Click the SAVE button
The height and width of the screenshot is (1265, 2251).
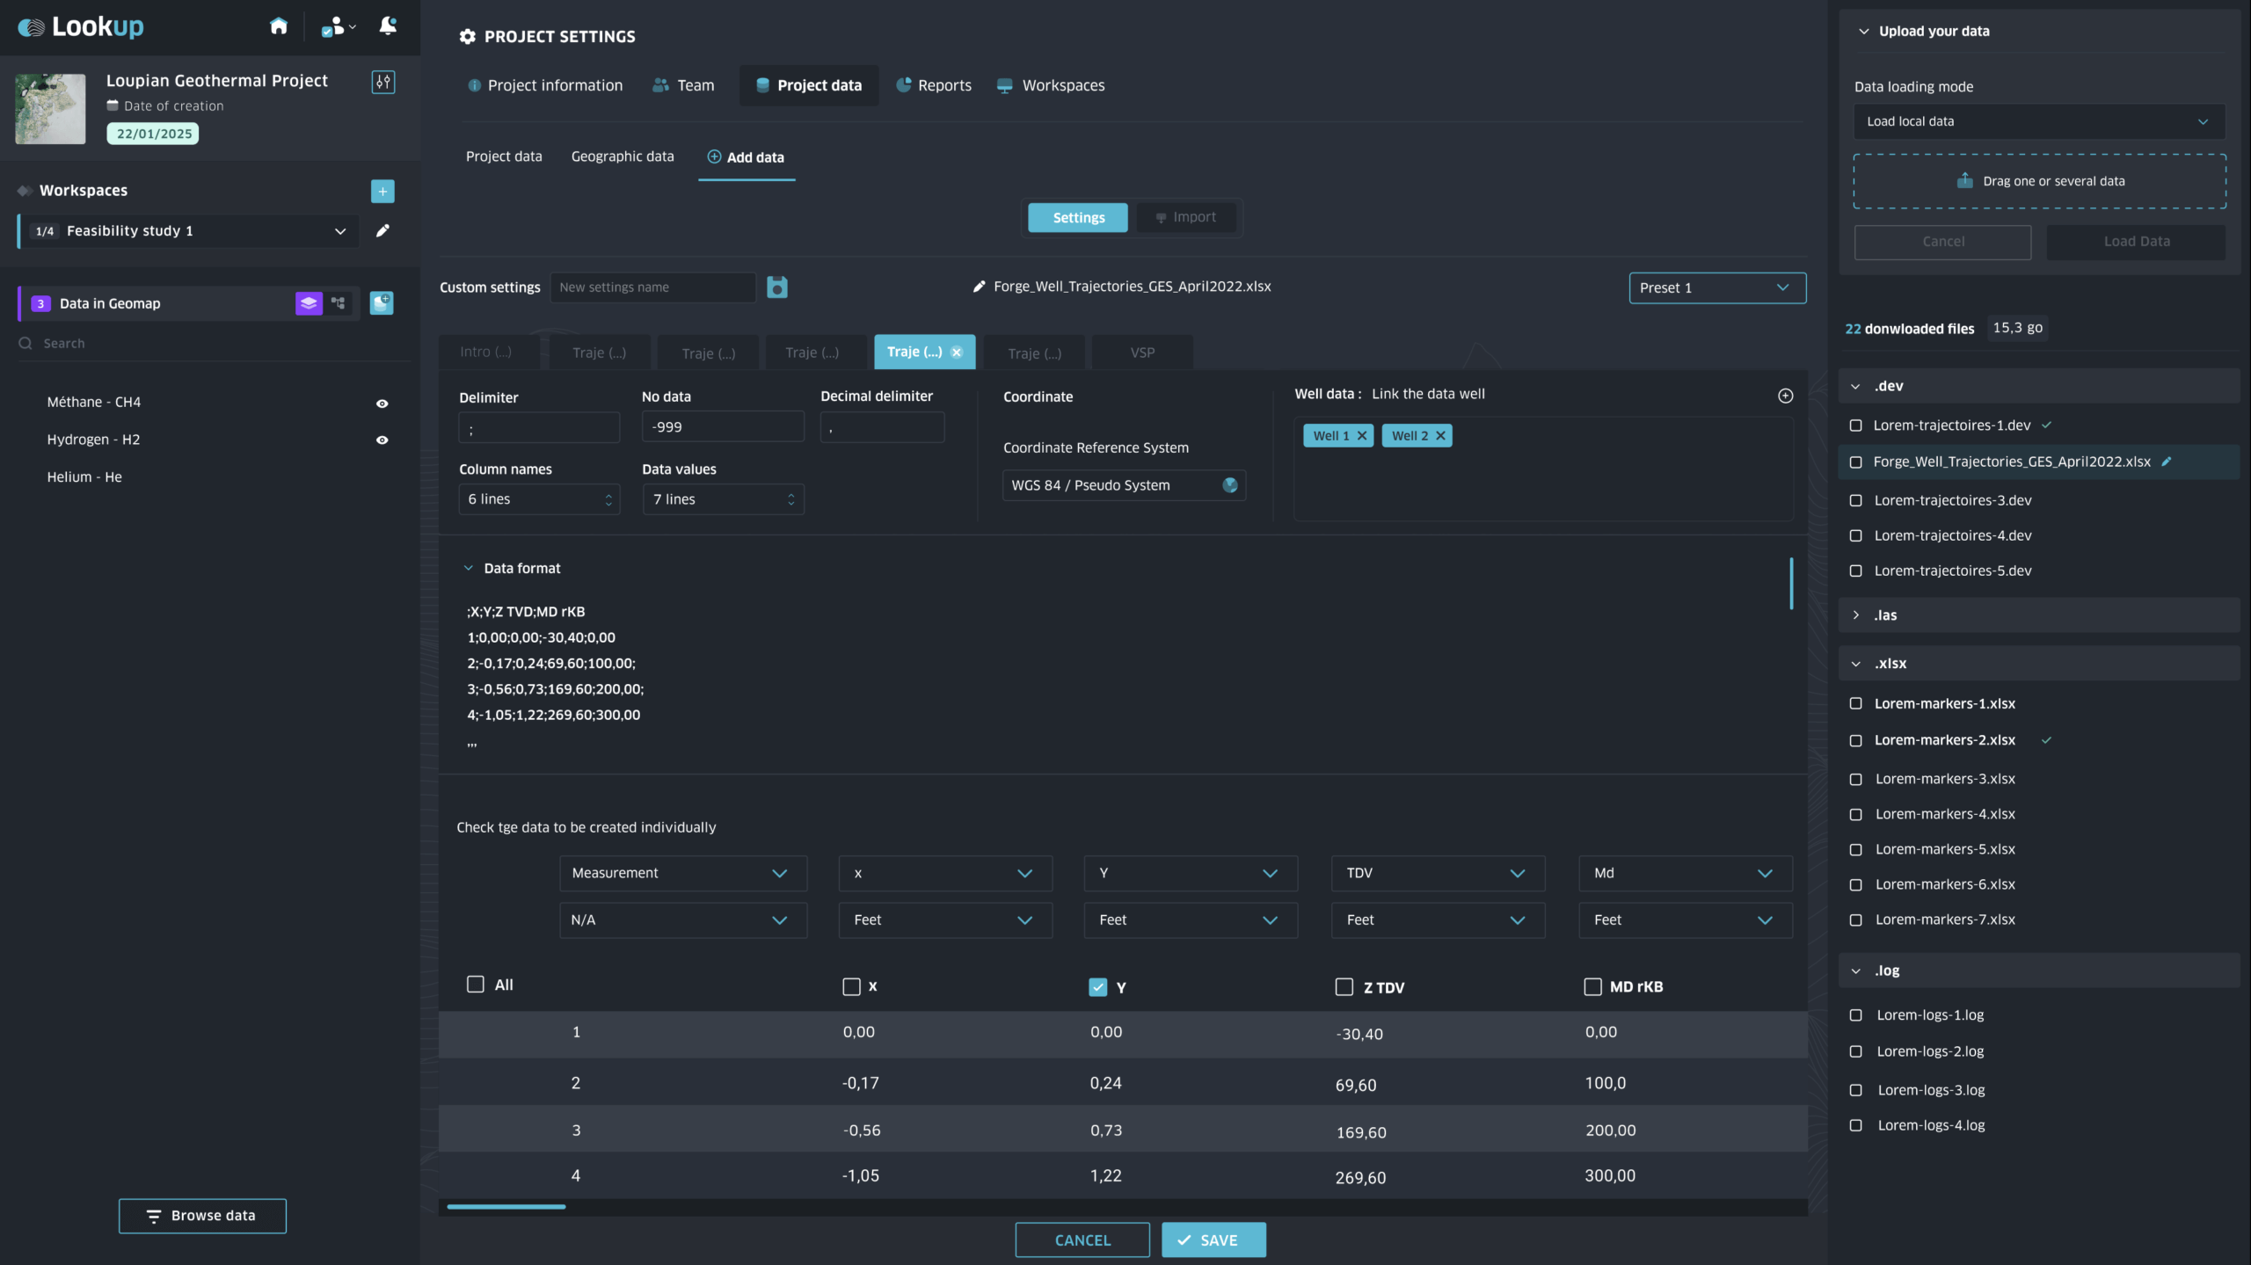click(x=1213, y=1240)
